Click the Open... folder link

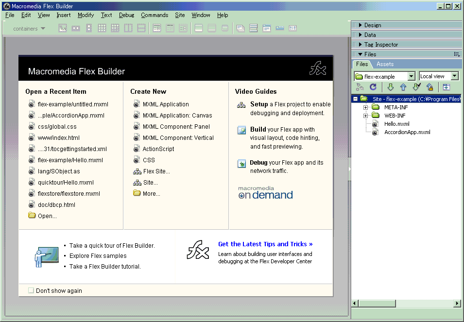coord(47,216)
